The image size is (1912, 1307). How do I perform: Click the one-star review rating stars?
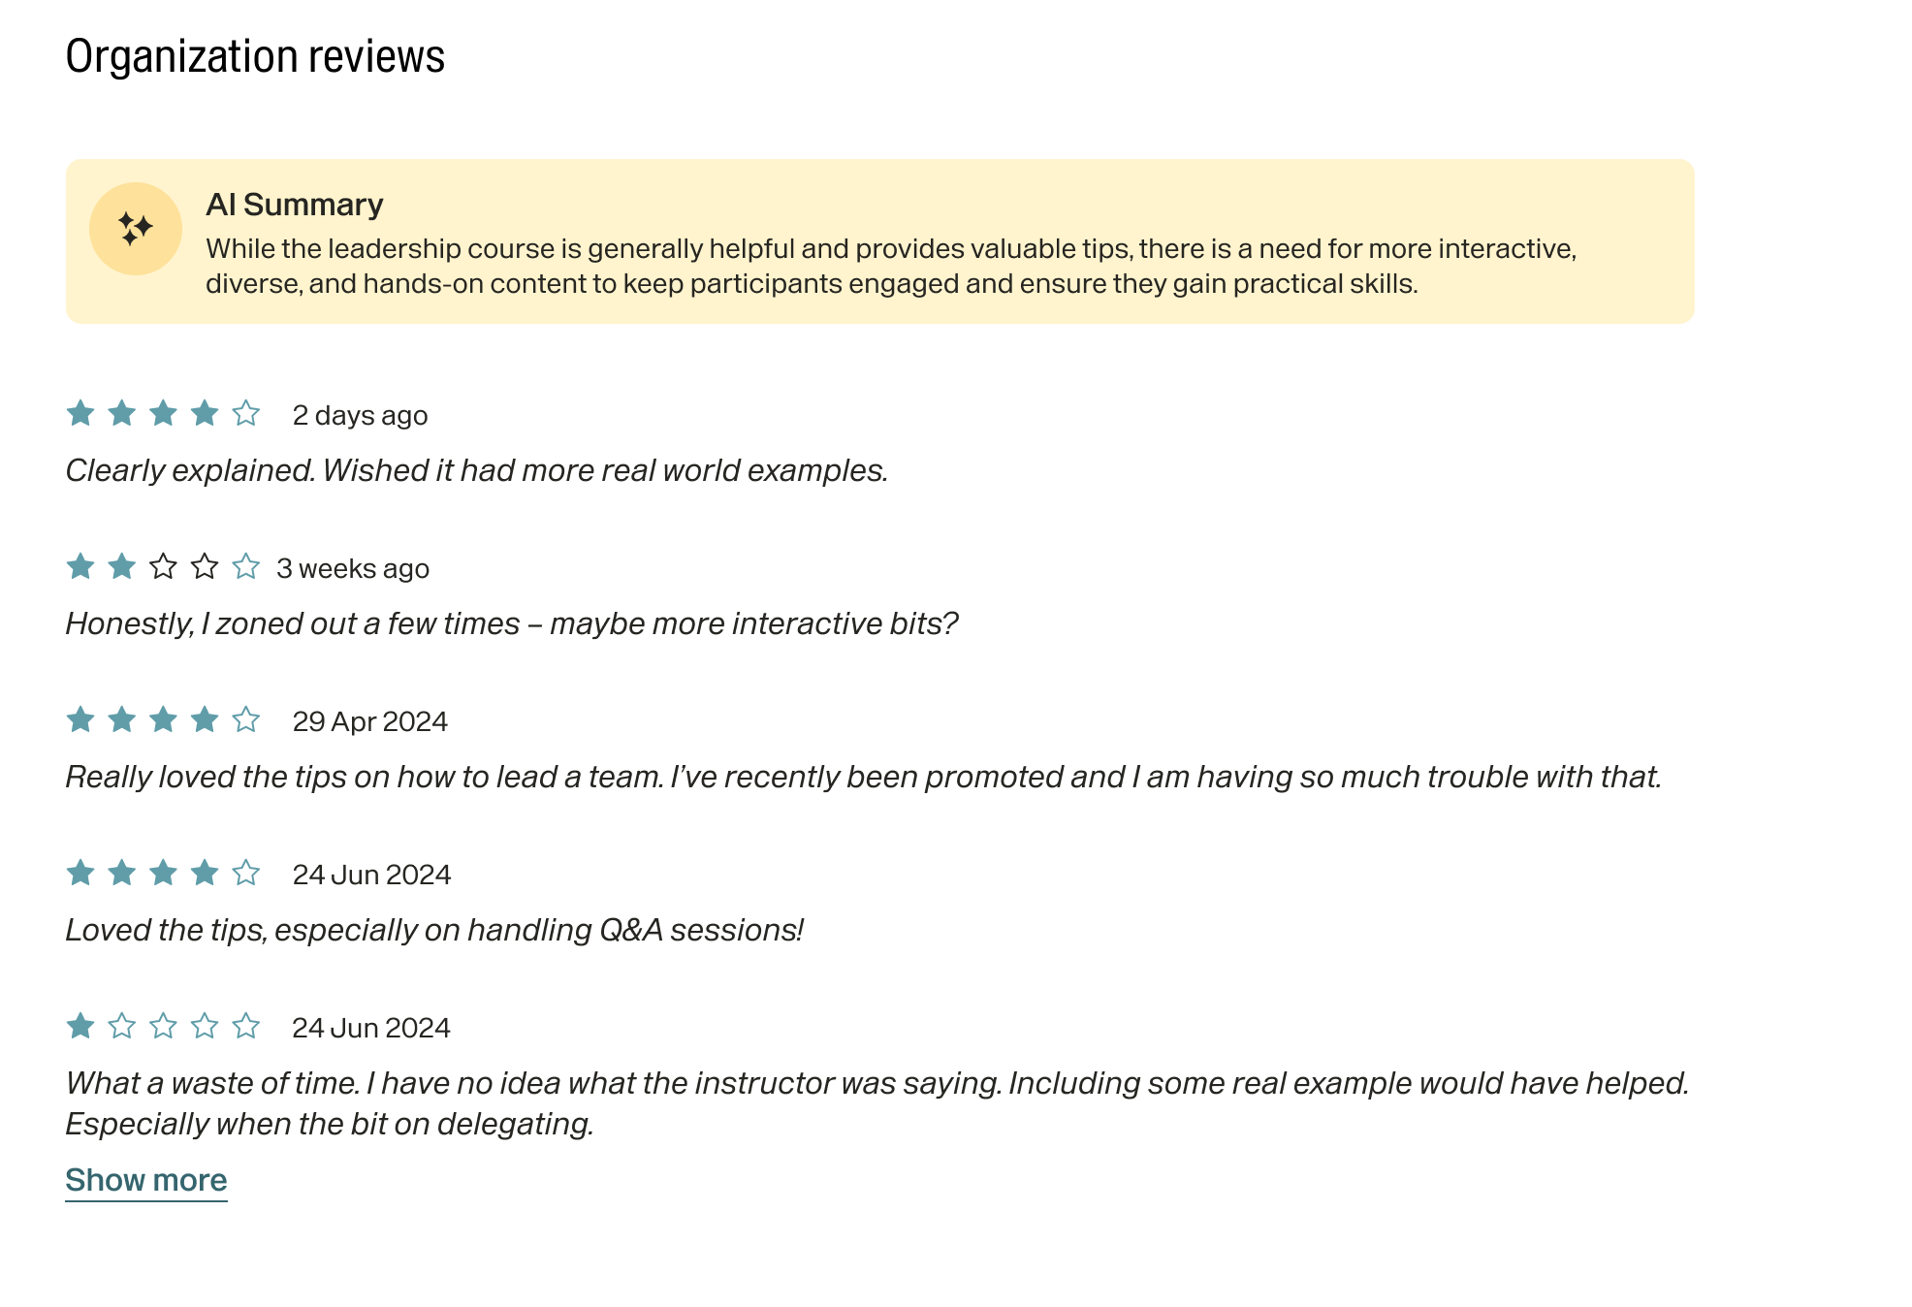click(x=163, y=1027)
